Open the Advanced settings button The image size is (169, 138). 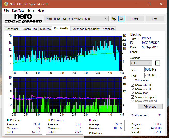tap(150, 107)
